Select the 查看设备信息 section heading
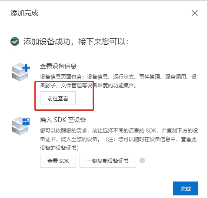This screenshot has width=207, height=198. [58, 66]
